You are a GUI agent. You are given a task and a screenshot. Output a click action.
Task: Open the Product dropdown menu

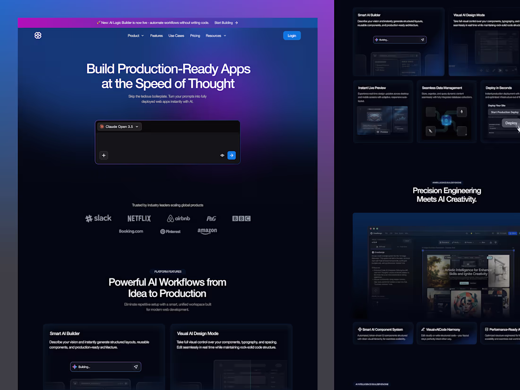136,36
